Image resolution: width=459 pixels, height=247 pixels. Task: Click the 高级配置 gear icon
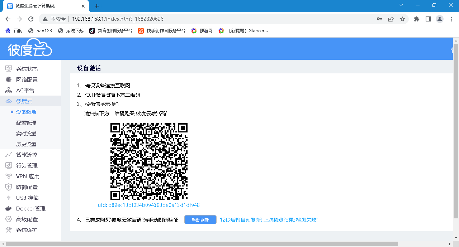click(x=9, y=219)
